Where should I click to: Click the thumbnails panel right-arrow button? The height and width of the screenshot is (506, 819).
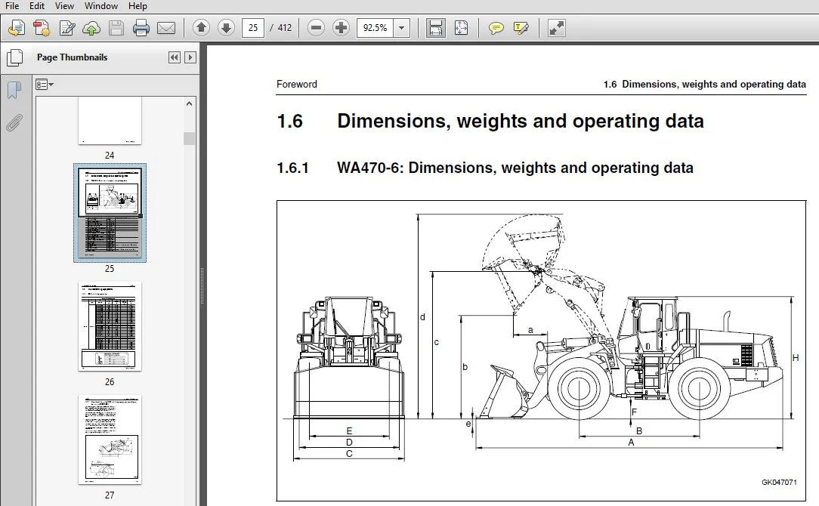tap(190, 57)
